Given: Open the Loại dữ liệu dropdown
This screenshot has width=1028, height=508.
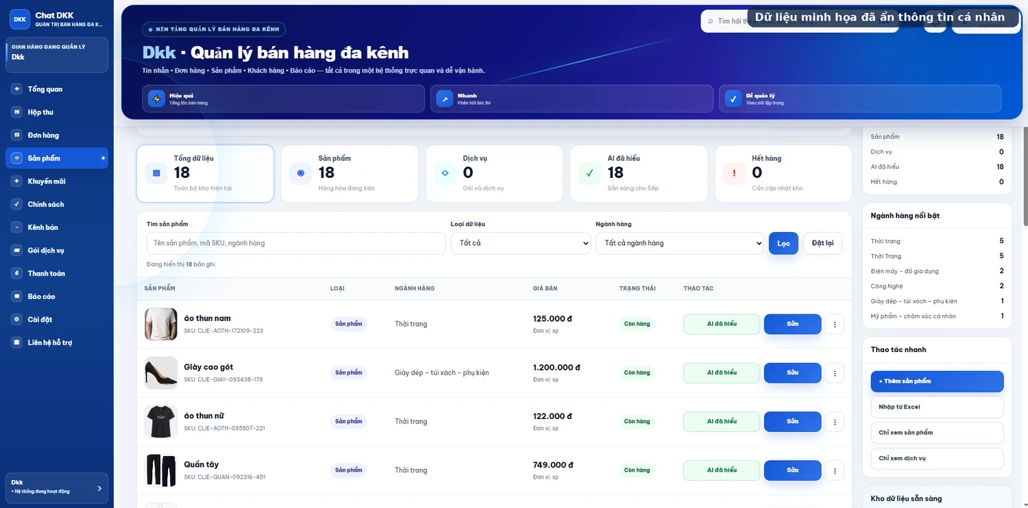Looking at the screenshot, I should (520, 243).
